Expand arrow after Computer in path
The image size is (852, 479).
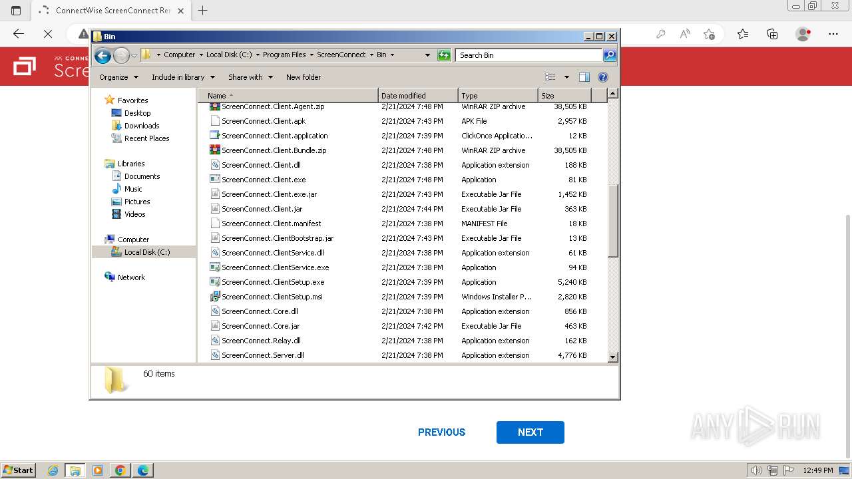(x=200, y=55)
